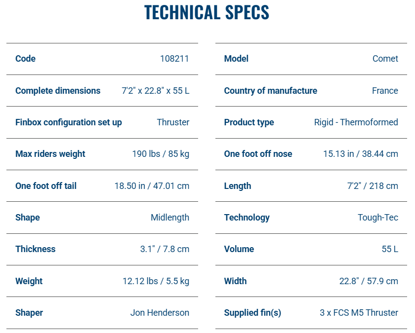Click the Width label
The width and height of the screenshot is (415, 333).
[235, 281]
